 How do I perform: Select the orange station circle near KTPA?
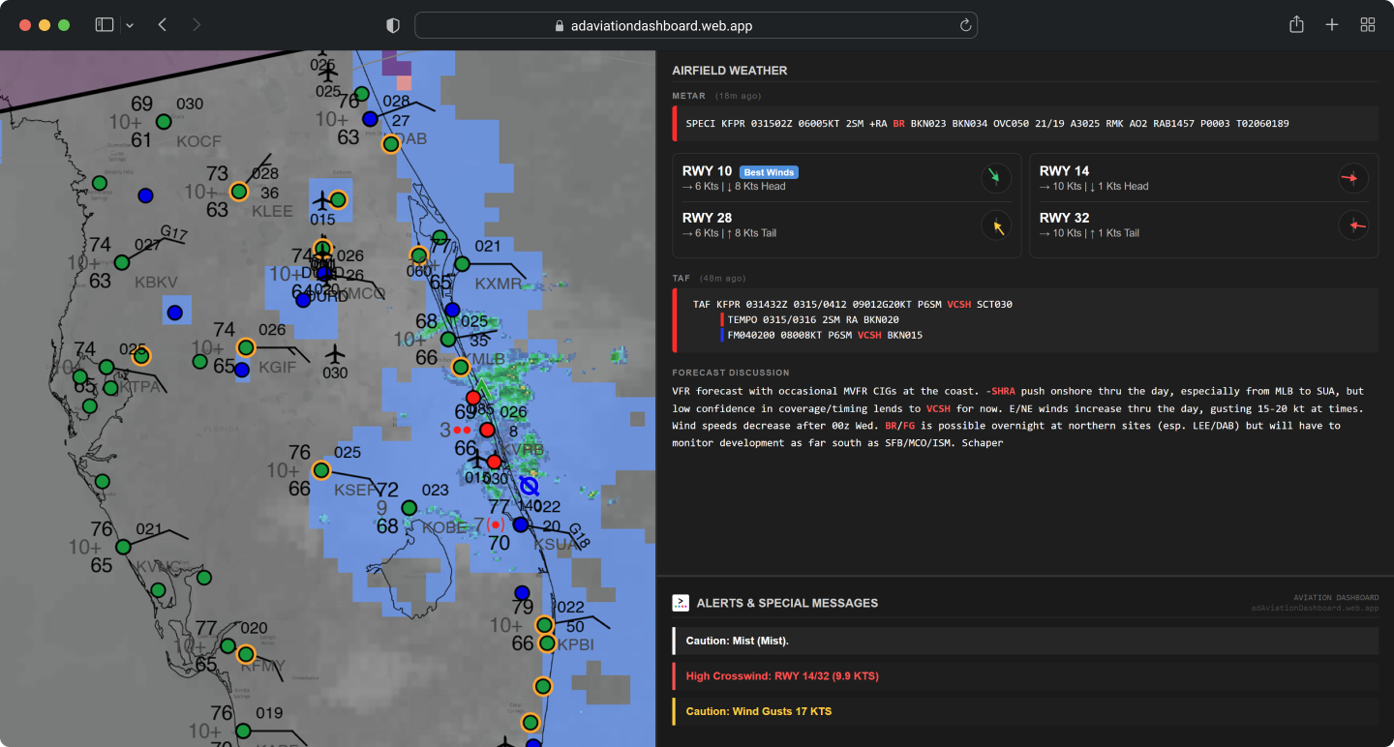[x=141, y=356]
